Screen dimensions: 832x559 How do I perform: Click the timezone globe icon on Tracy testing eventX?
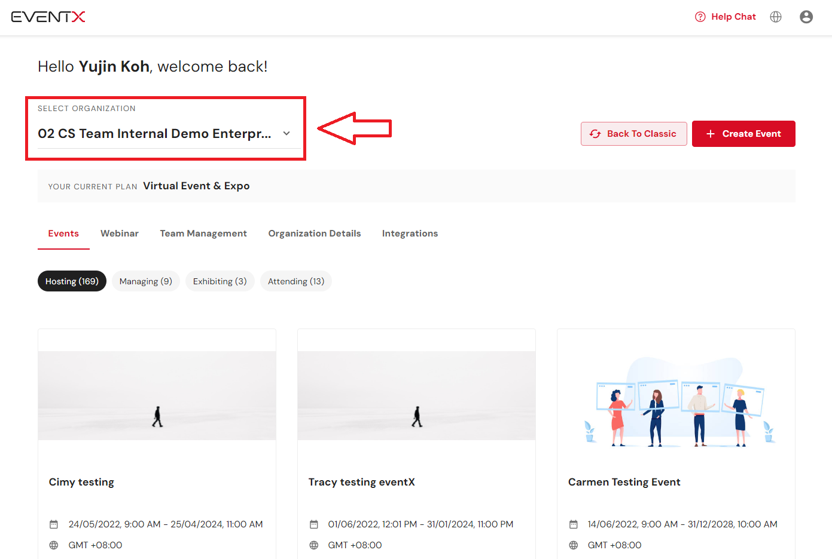[314, 545]
